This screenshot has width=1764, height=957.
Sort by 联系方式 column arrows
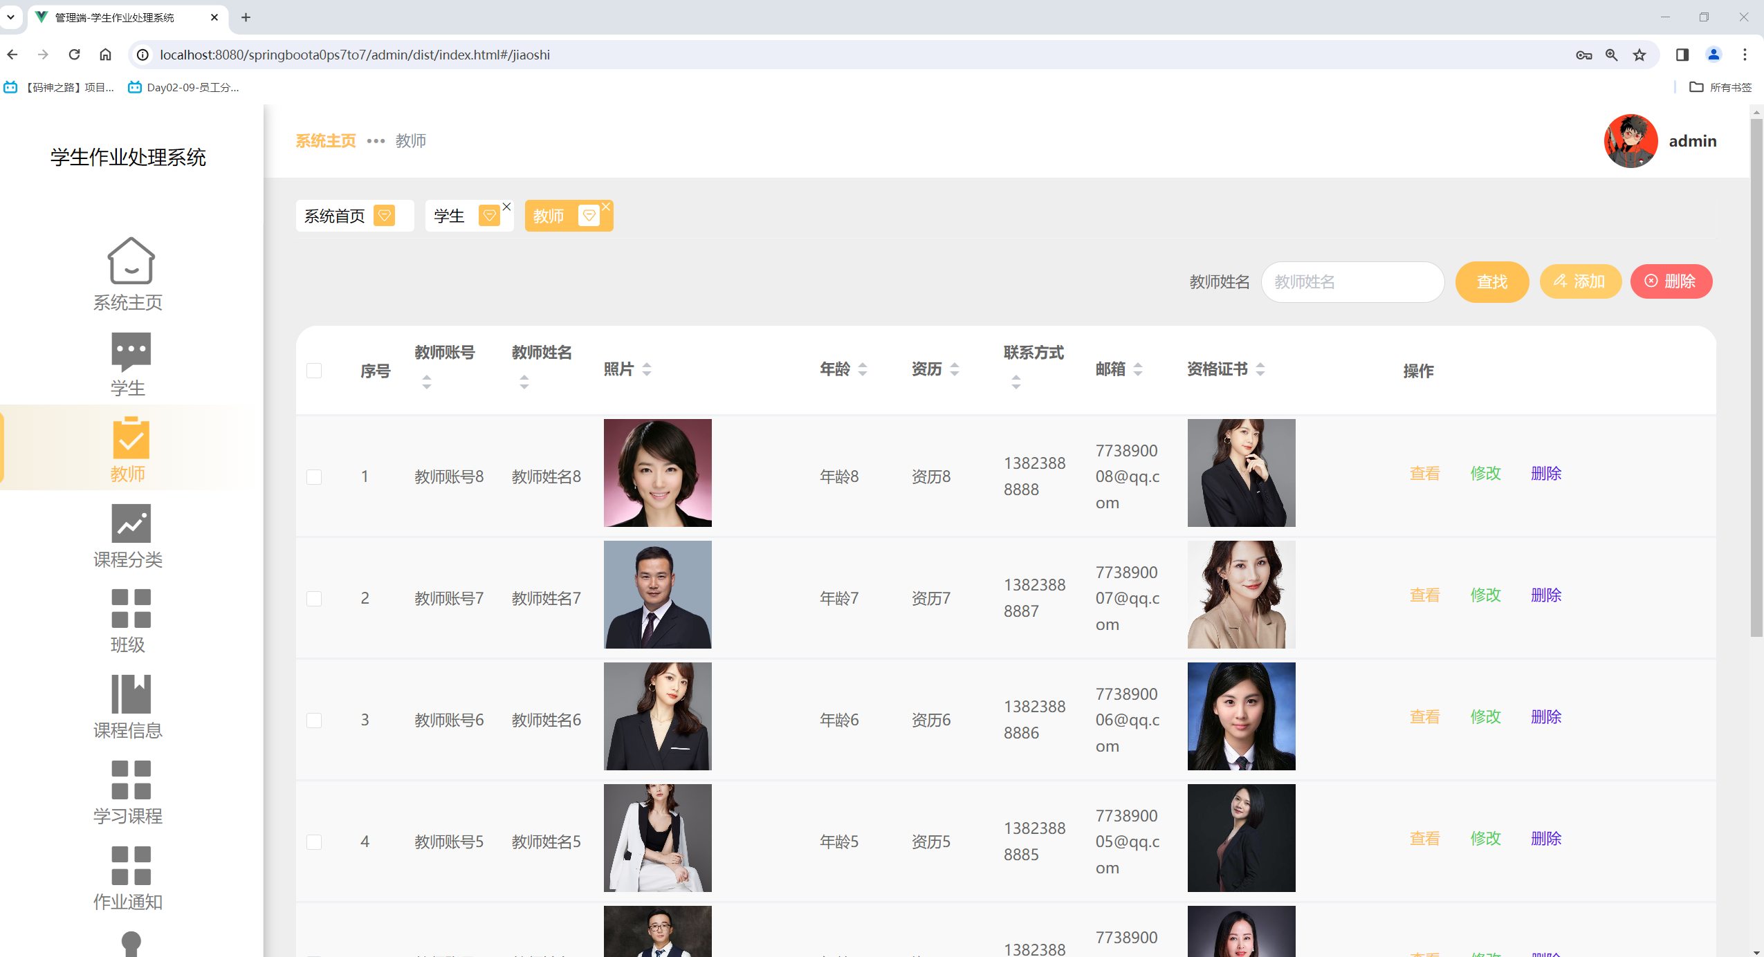1016,382
